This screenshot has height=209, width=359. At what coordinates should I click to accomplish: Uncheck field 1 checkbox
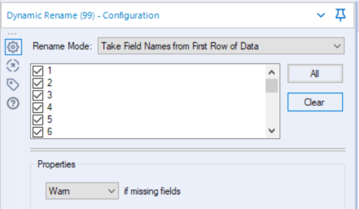point(38,71)
